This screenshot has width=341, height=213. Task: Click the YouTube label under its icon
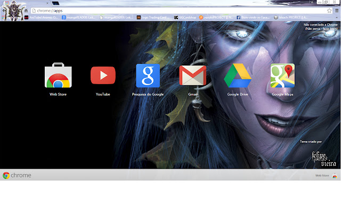point(103,94)
